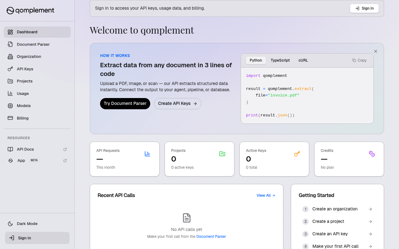Toggle Dark Mode
This screenshot has height=249, width=399.
[x=37, y=224]
